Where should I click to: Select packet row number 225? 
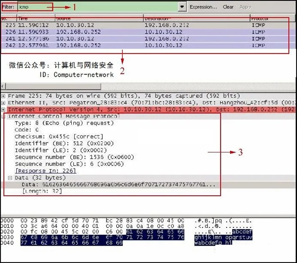tap(148, 25)
